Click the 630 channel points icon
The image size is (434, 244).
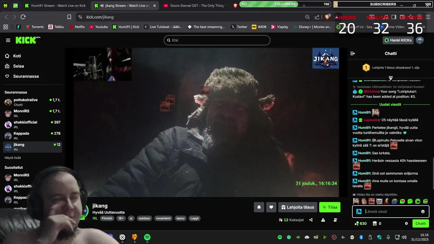click(361, 224)
